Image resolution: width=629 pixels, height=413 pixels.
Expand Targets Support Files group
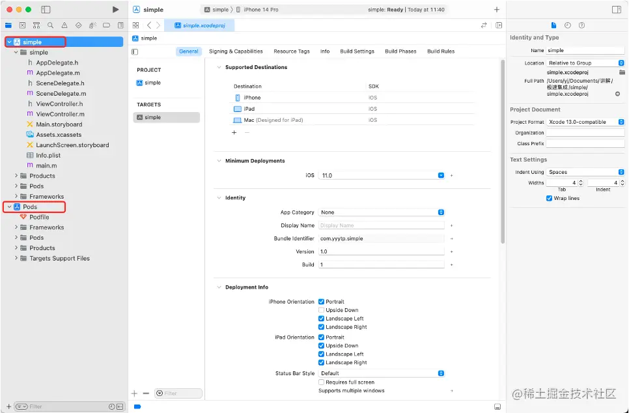[x=16, y=258]
